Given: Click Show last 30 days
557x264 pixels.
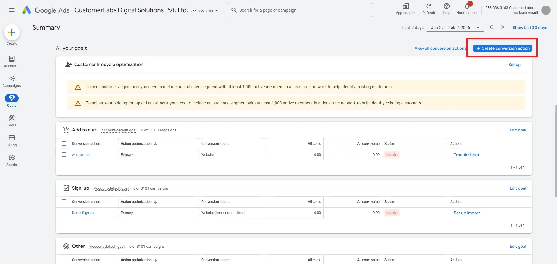Looking at the screenshot, I should (530, 28).
